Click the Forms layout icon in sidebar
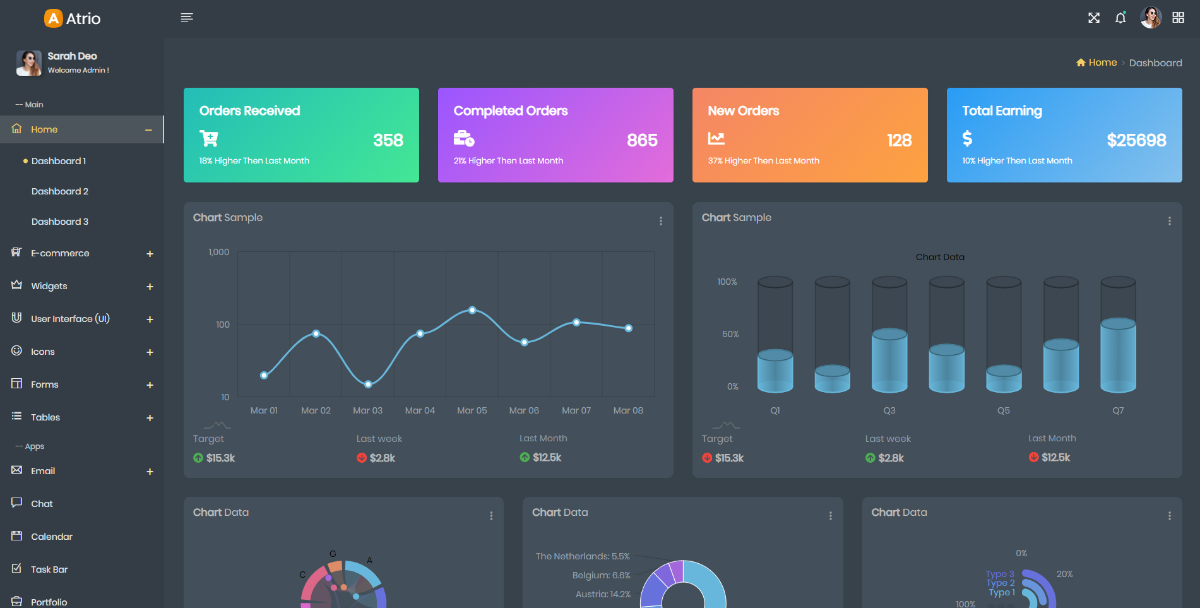The height and width of the screenshot is (608, 1200). tap(17, 383)
